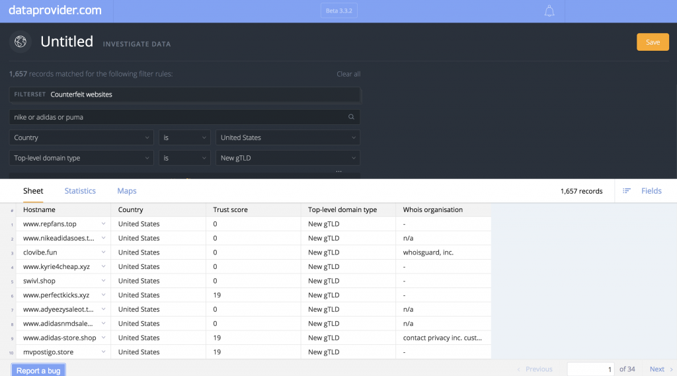Expand the mvpostigo.store row chevron
The width and height of the screenshot is (677, 376).
tap(103, 352)
